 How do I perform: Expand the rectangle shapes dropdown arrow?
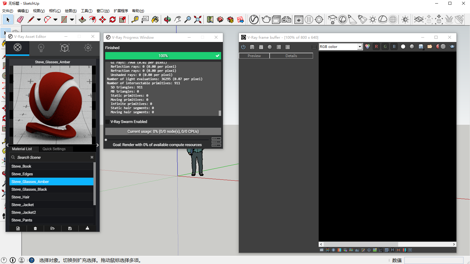click(x=72, y=20)
